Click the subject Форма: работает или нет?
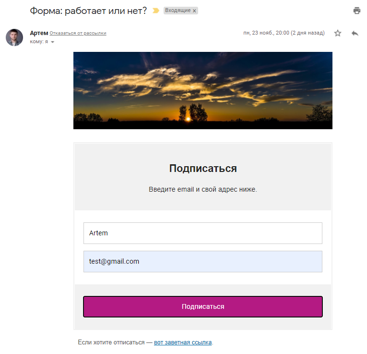 coord(88,11)
